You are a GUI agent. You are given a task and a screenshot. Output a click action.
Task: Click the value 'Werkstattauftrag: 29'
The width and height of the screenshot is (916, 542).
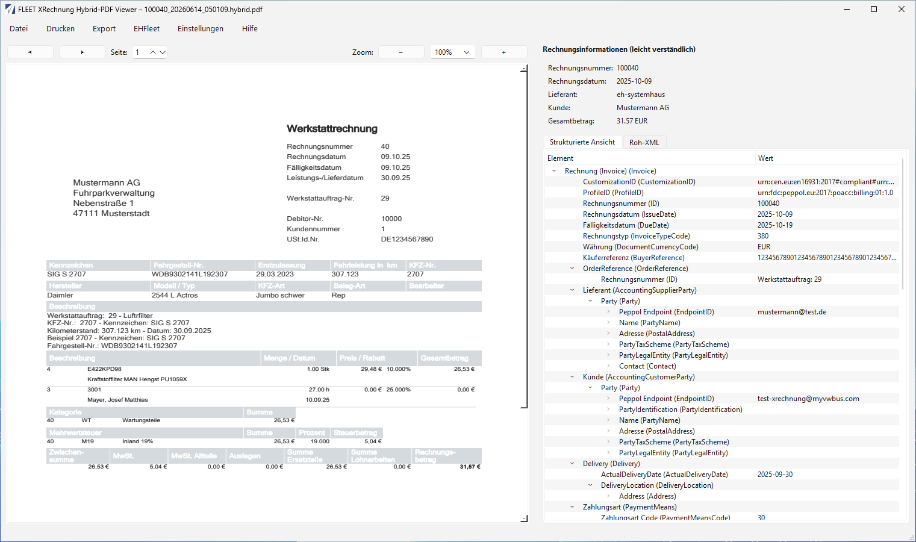[790, 279]
